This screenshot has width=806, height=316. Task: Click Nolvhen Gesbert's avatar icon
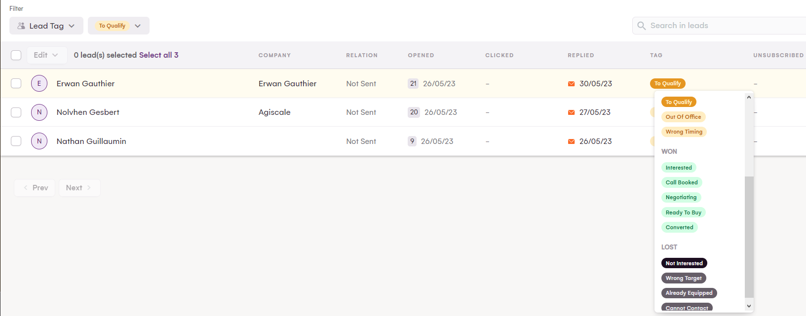[39, 112]
